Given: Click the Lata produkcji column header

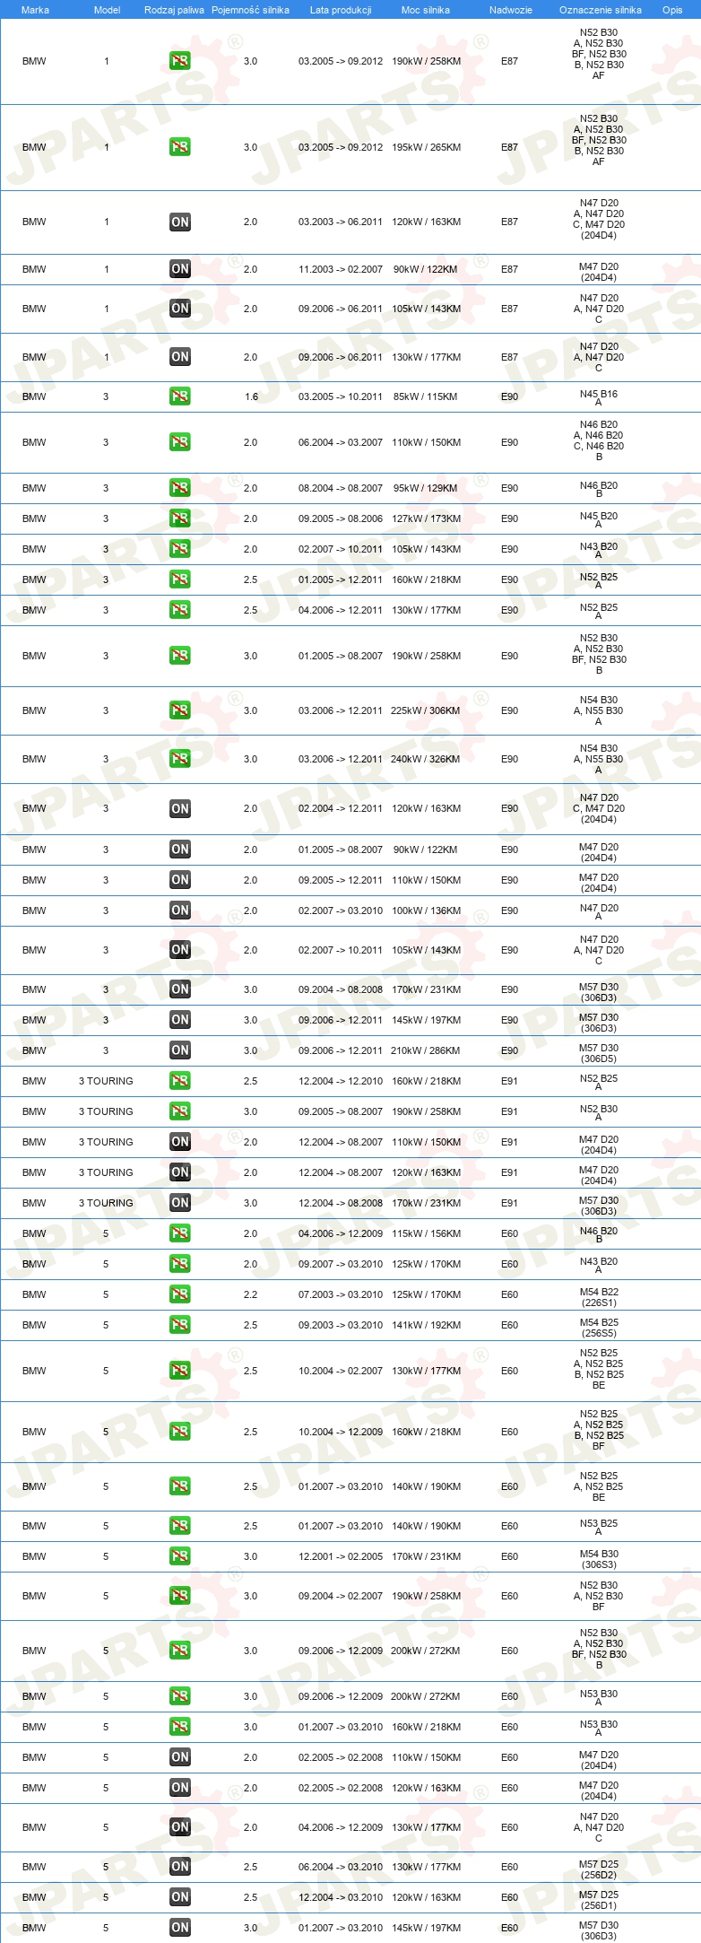Looking at the screenshot, I should pyautogui.click(x=341, y=10).
